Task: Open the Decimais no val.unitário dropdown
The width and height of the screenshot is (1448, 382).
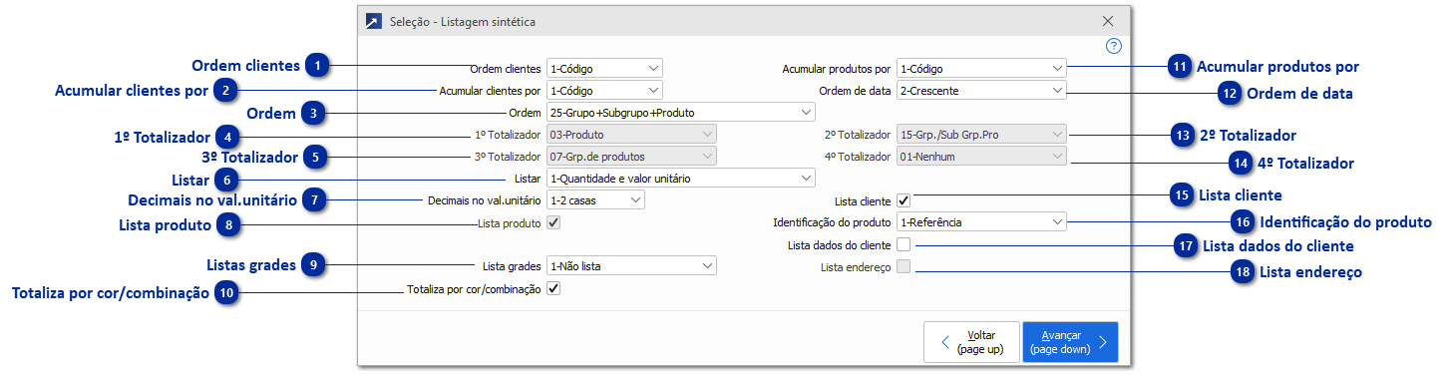Action: 595,199
